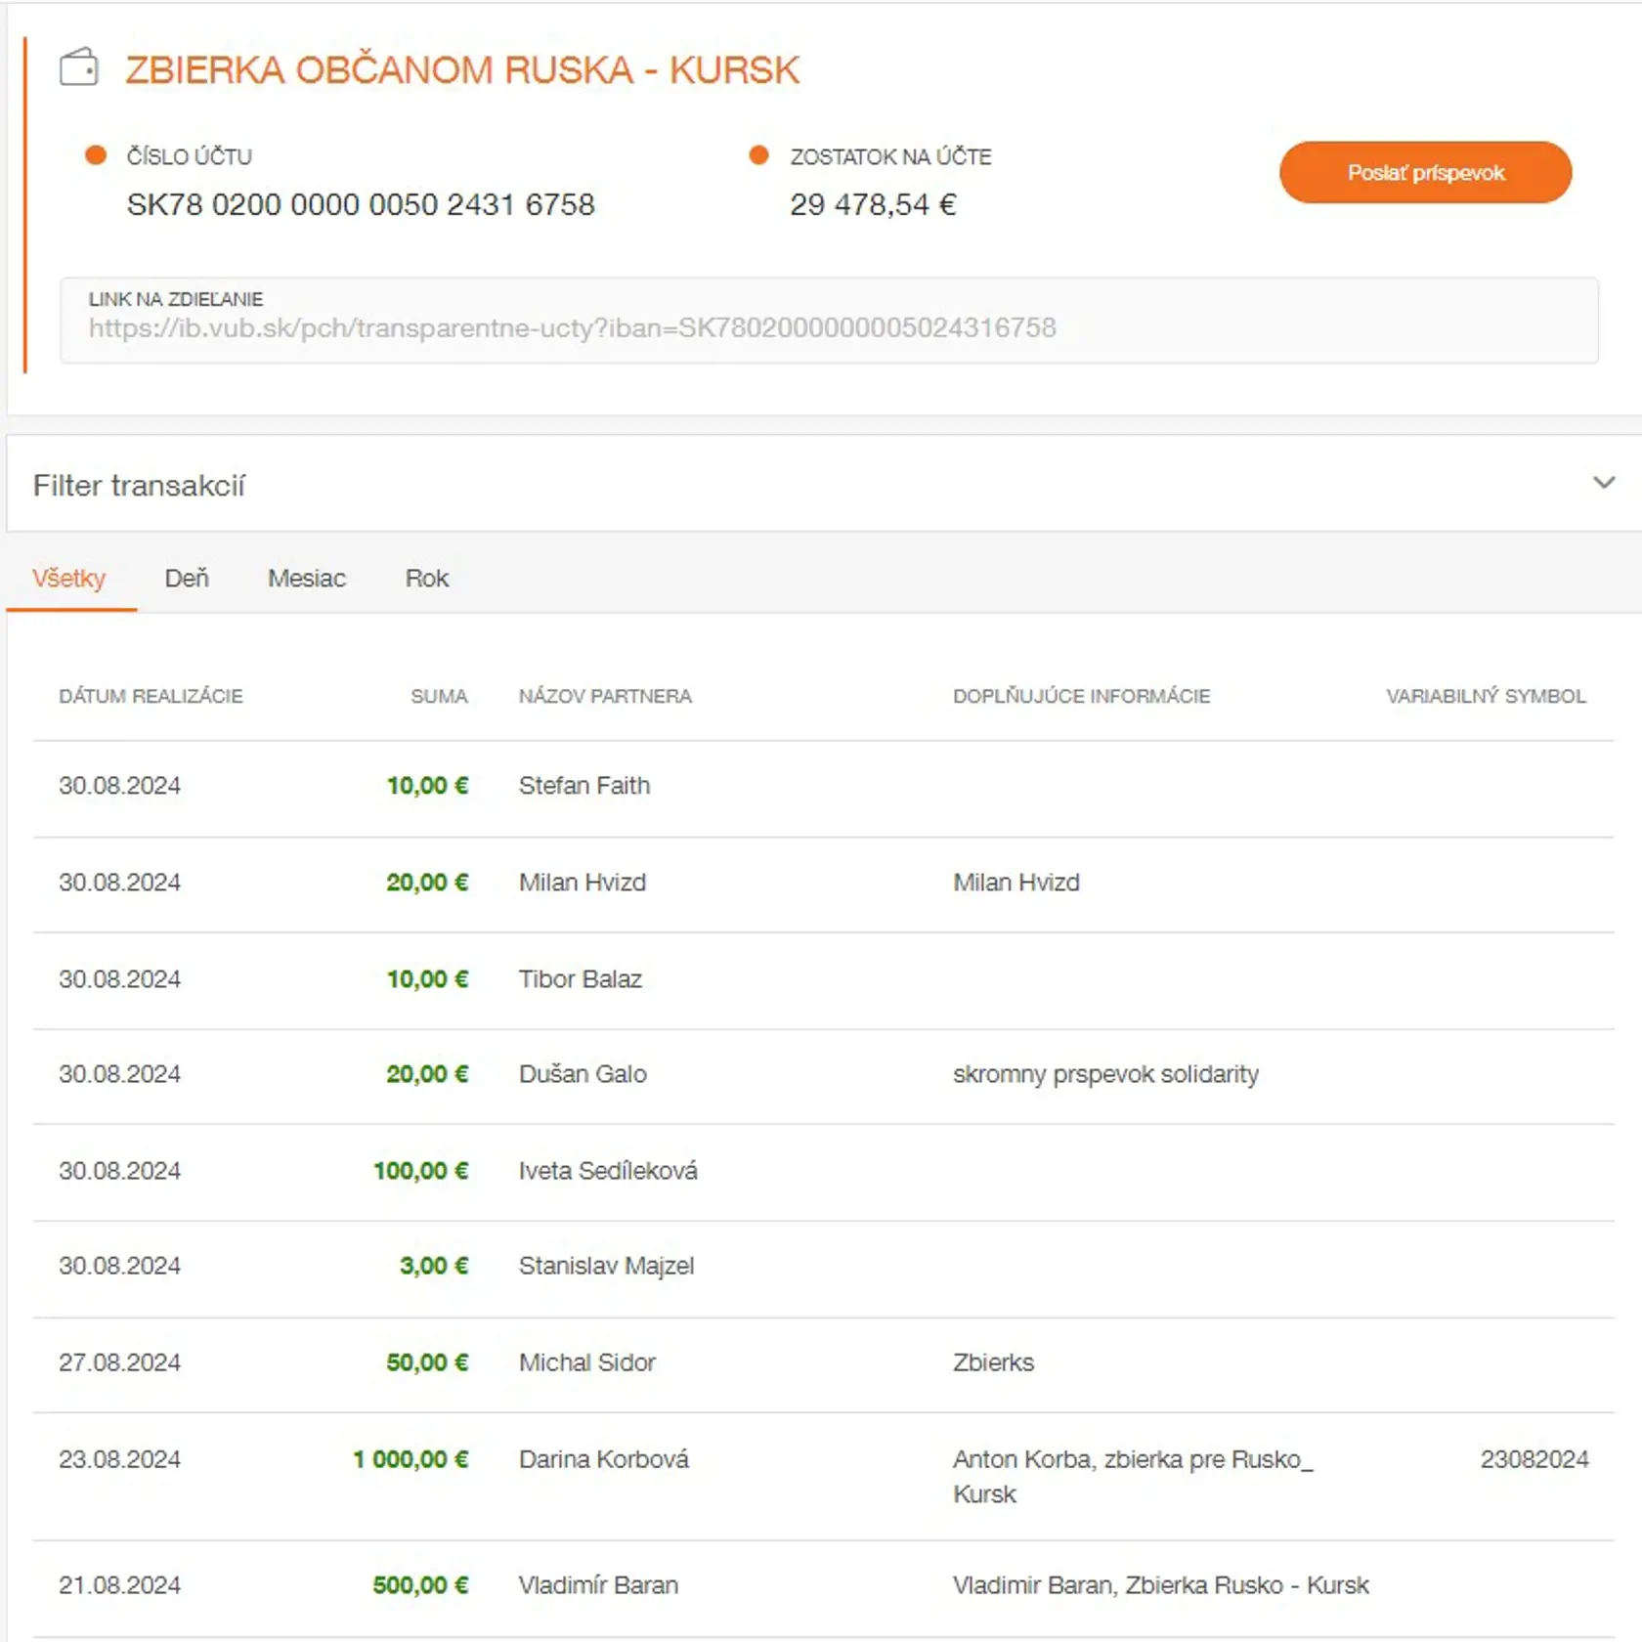Click the Vladimír Baran partner name

point(598,1585)
